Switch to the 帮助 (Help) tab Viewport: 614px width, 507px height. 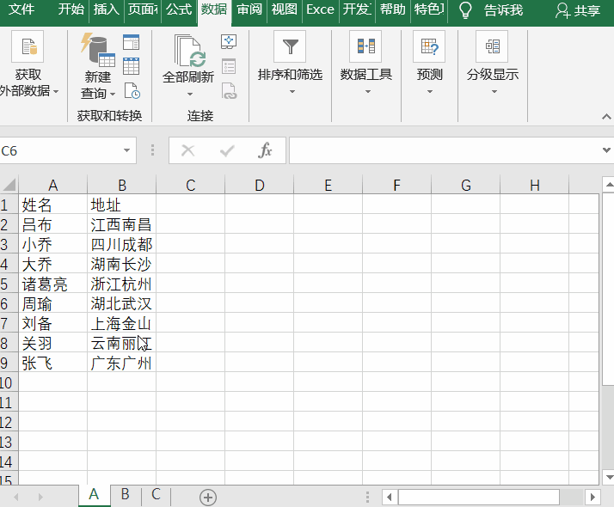pos(393,9)
